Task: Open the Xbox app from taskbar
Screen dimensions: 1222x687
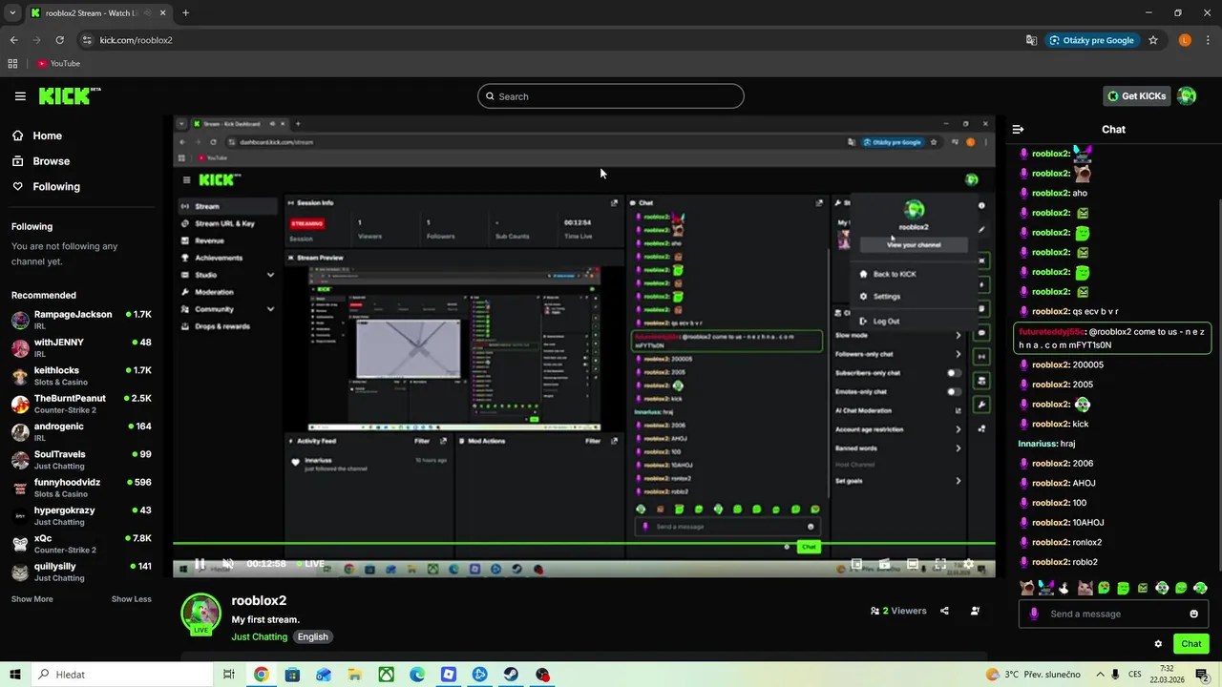Action: click(x=386, y=675)
